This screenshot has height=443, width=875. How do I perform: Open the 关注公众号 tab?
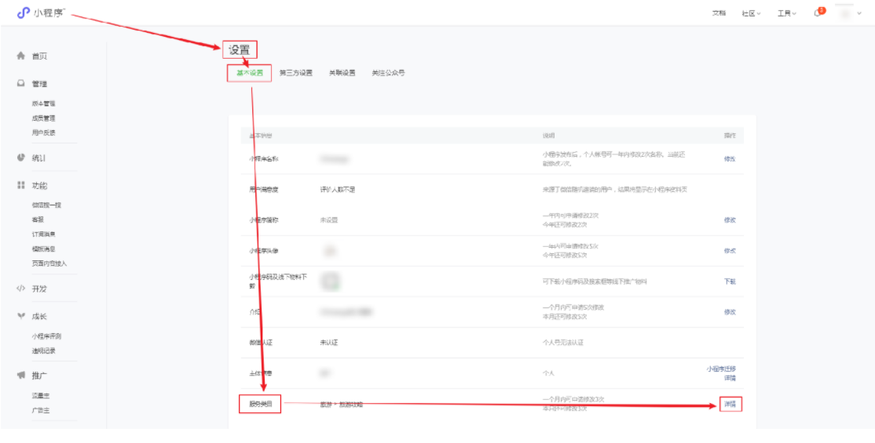click(388, 73)
